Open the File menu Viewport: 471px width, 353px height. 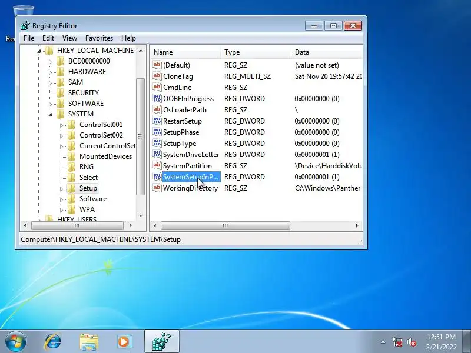pyautogui.click(x=29, y=38)
